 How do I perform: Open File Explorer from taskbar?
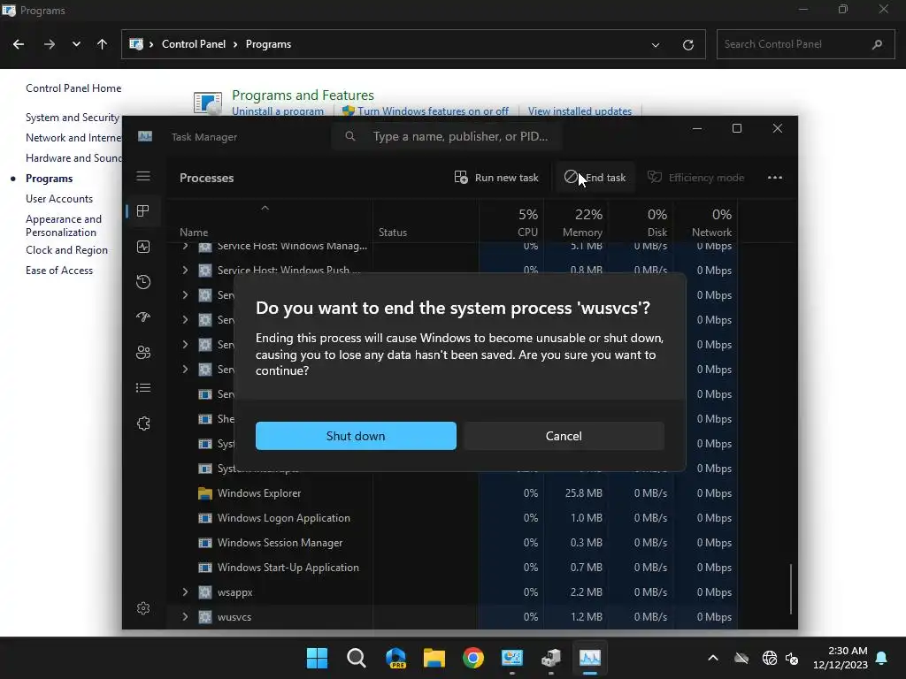point(434,658)
